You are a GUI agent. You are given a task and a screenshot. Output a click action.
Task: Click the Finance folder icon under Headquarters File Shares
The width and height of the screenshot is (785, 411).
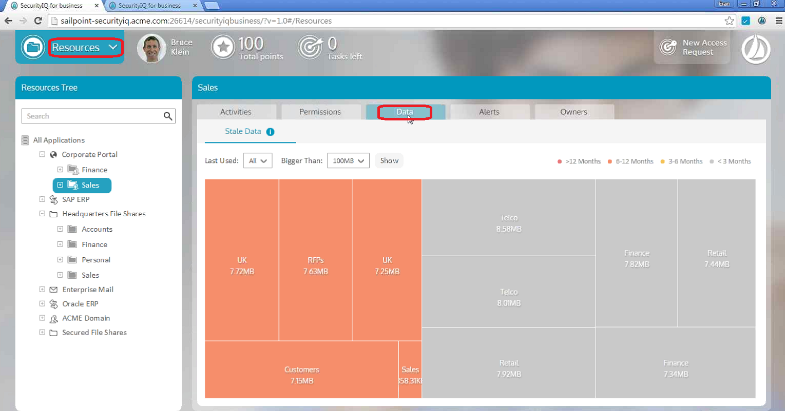72,244
